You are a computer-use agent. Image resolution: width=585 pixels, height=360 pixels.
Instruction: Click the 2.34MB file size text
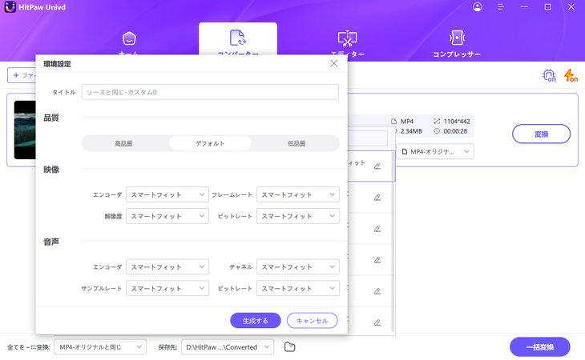click(x=411, y=131)
